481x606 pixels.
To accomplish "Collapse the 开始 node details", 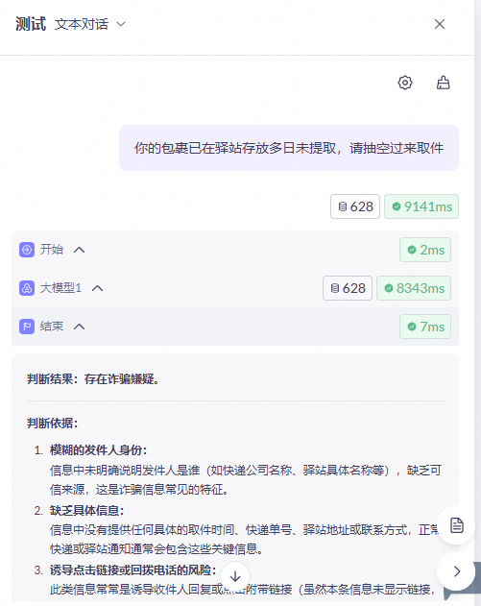I will tap(79, 250).
